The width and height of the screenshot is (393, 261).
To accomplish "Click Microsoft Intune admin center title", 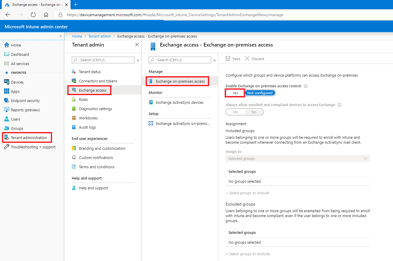I will [36, 27].
